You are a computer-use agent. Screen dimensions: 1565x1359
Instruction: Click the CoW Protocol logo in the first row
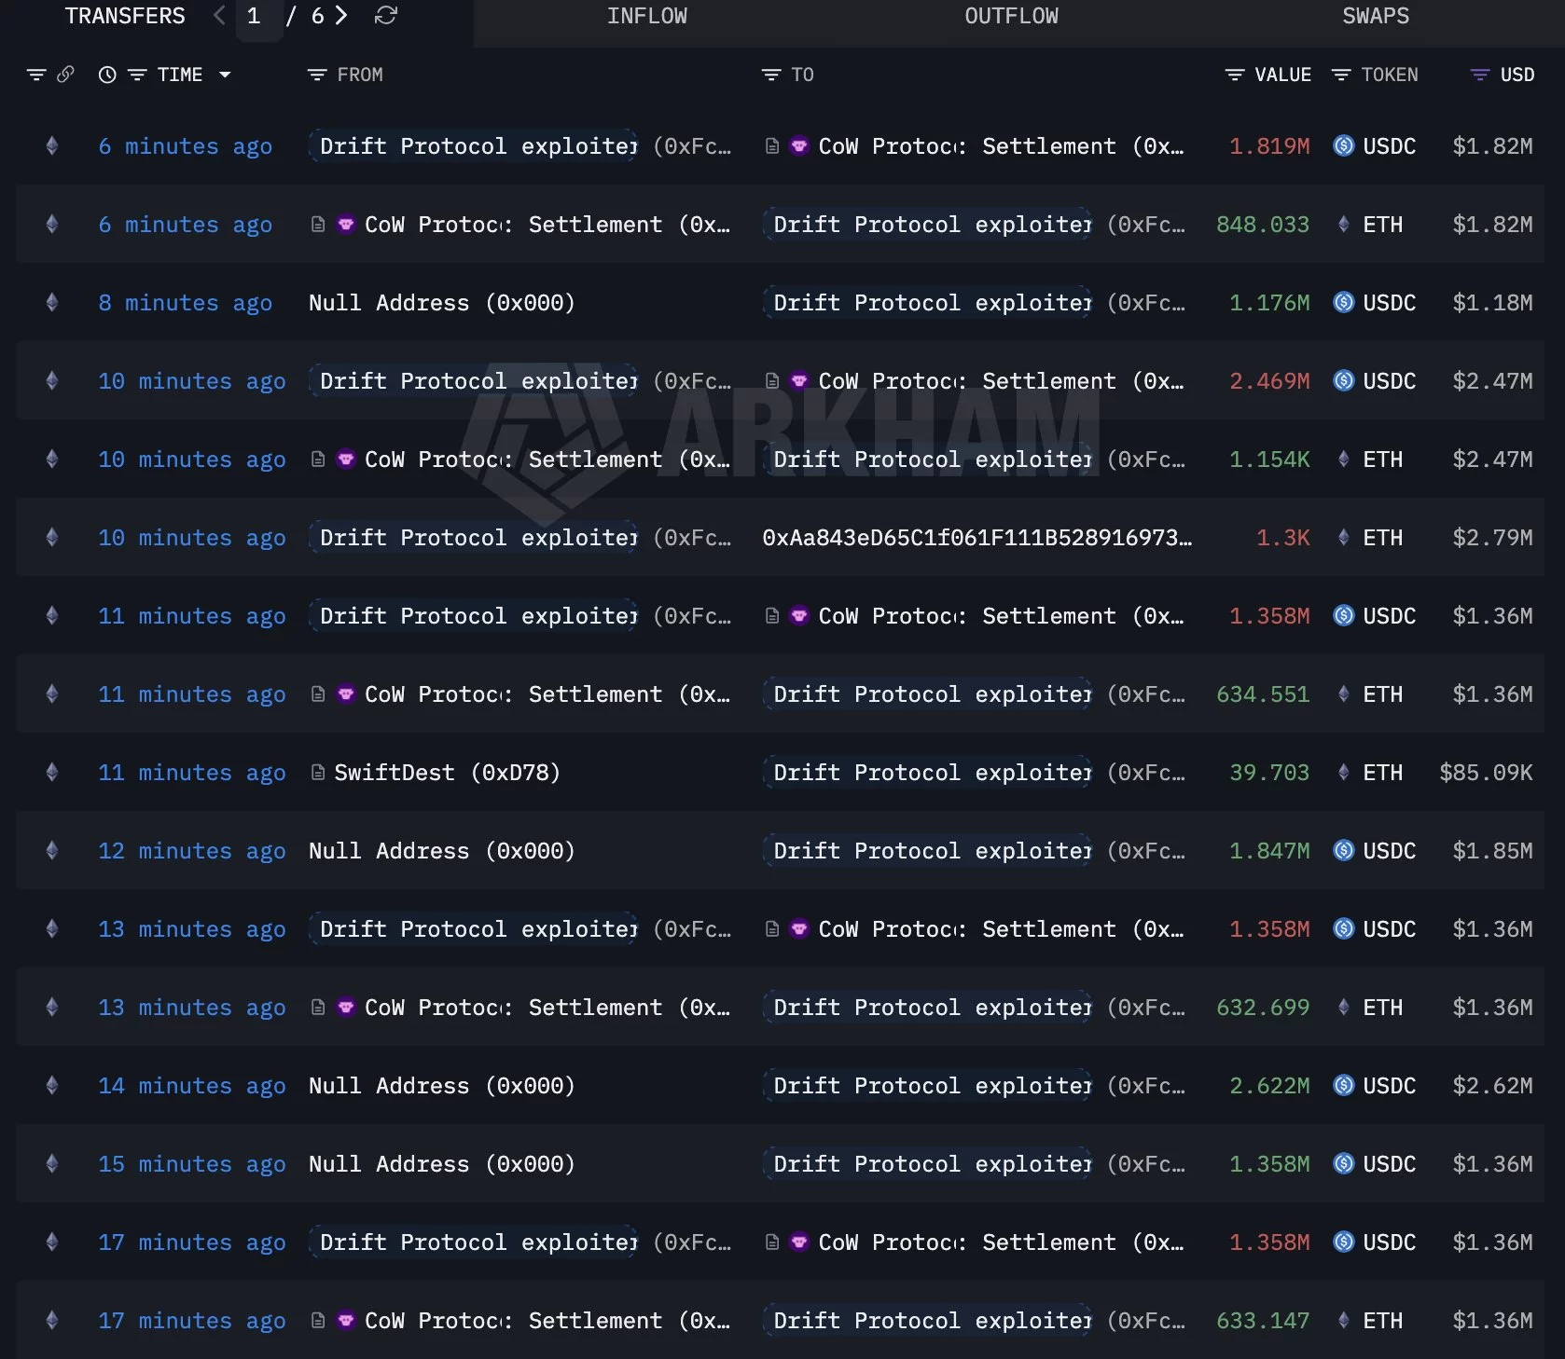(x=799, y=146)
